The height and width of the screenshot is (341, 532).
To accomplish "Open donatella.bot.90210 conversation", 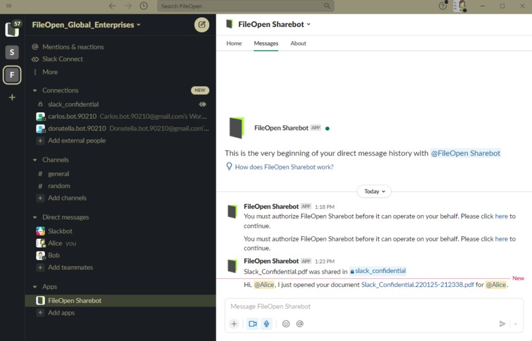I will (x=120, y=129).
